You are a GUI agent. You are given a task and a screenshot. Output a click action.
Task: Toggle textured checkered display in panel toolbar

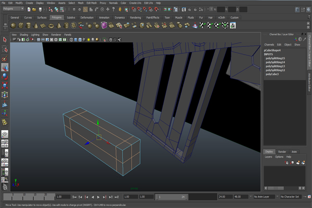coord(84,40)
